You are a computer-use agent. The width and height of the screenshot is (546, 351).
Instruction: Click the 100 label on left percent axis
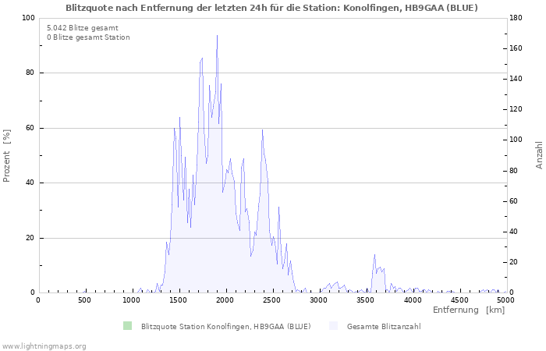pyautogui.click(x=27, y=18)
